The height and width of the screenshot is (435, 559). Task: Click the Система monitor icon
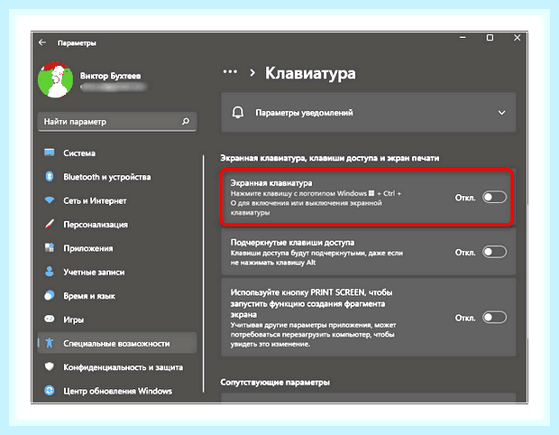point(50,153)
